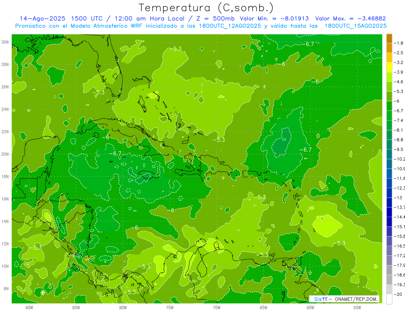
Task: Click the orange swatch above -1.8 in colorbar
Action: [389, 38]
